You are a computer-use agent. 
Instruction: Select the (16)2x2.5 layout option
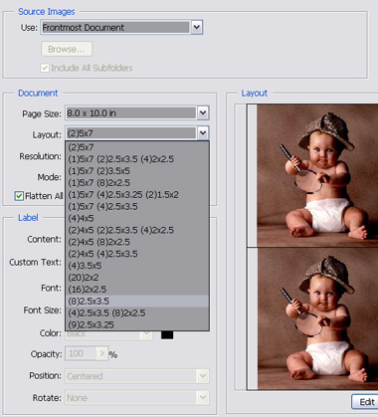(137, 290)
